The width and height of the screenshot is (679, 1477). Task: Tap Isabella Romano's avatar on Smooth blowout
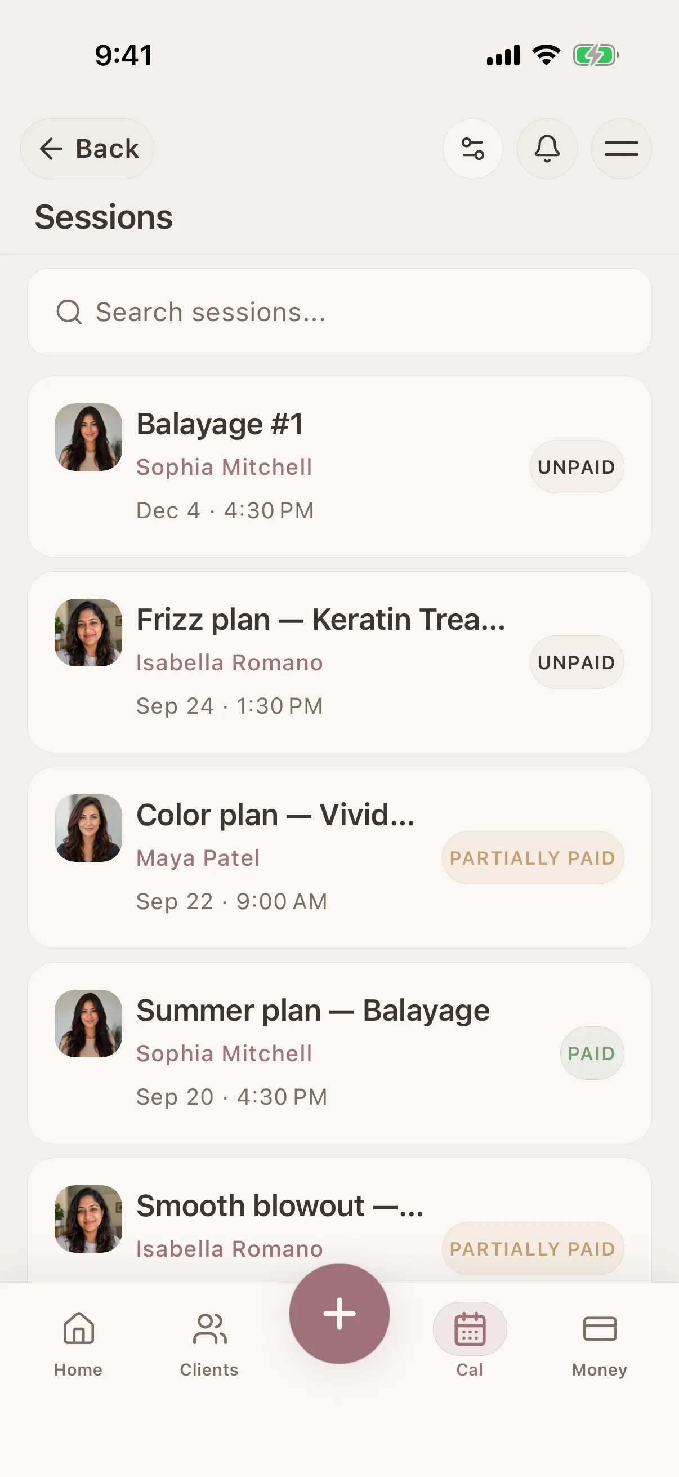click(88, 1219)
